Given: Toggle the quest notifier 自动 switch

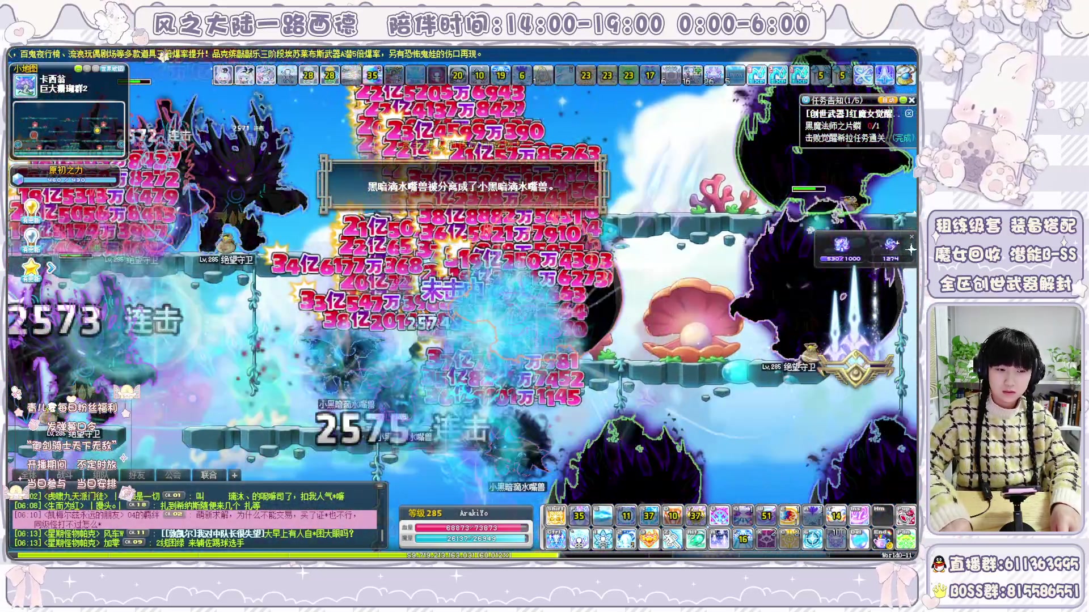Looking at the screenshot, I should pyautogui.click(x=888, y=100).
